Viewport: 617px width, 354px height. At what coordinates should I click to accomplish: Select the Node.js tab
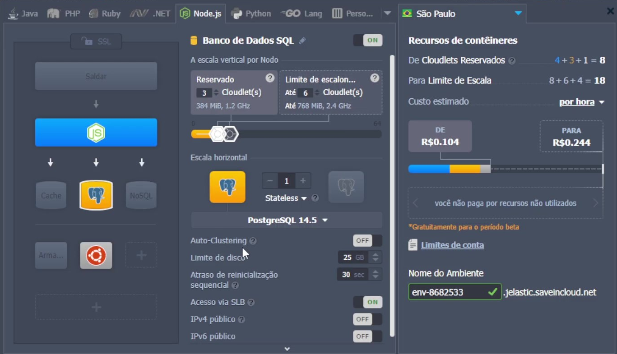click(x=201, y=14)
